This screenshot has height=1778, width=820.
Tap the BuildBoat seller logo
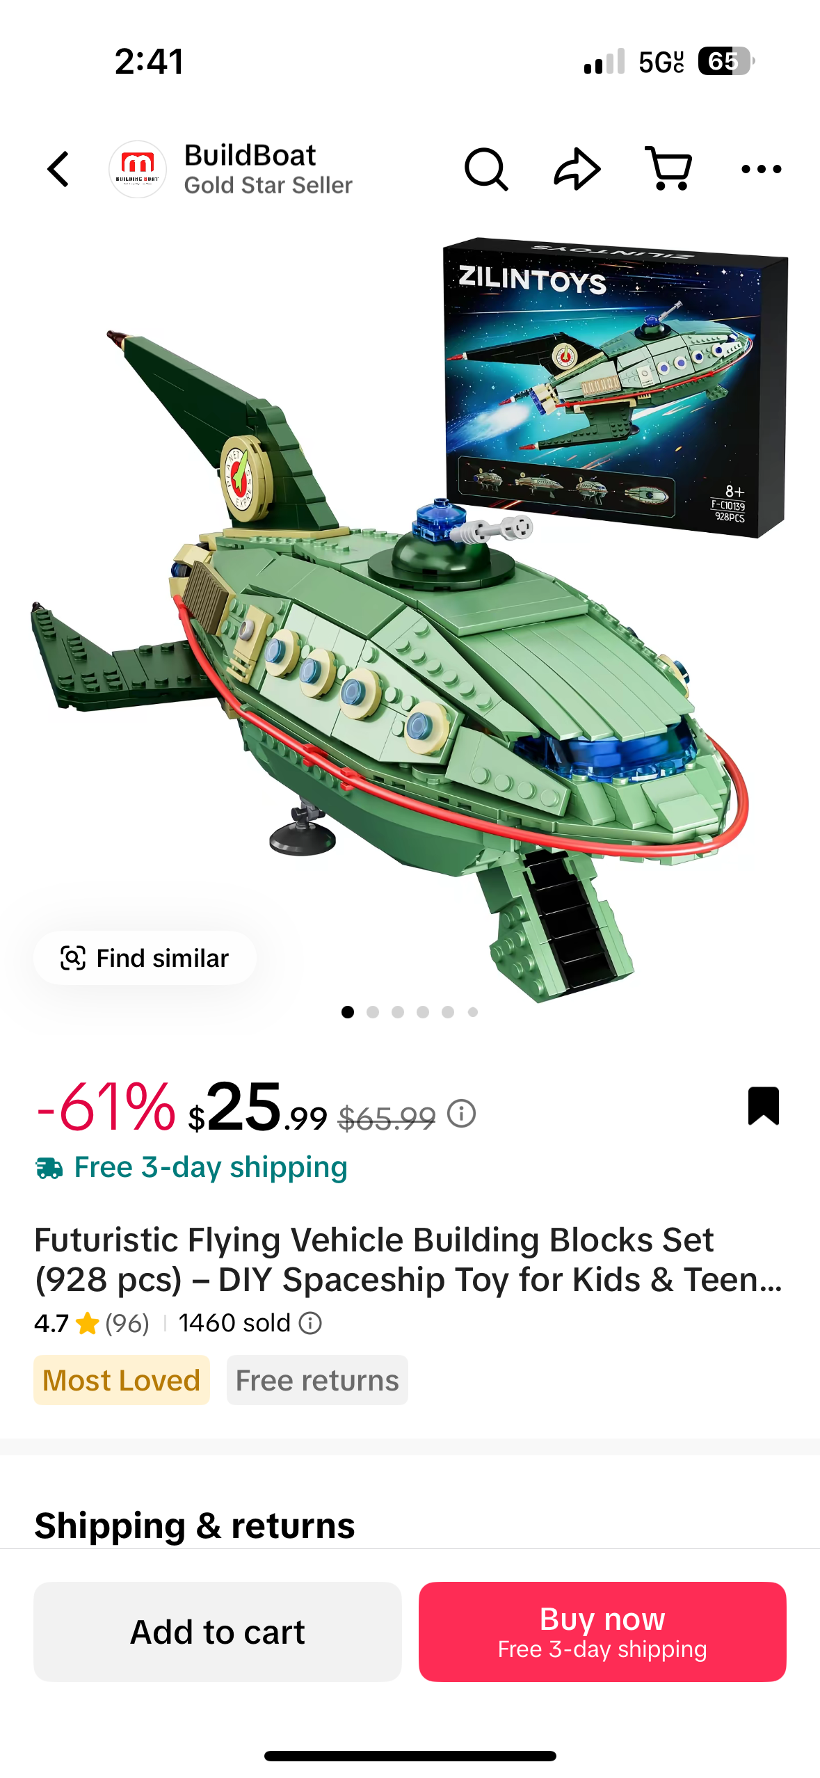click(x=138, y=169)
